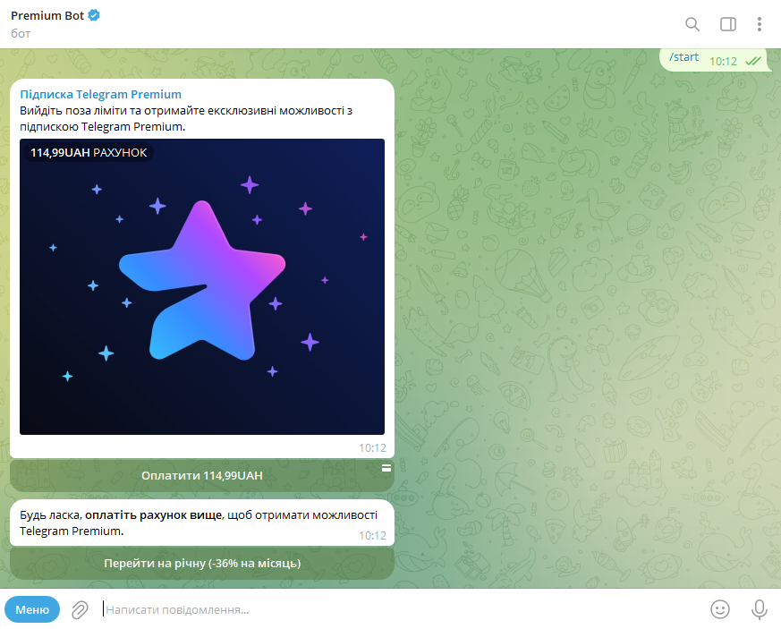Screen dimensions: 781x629
Task: Open search in the Premium Bot chat
Action: (692, 24)
